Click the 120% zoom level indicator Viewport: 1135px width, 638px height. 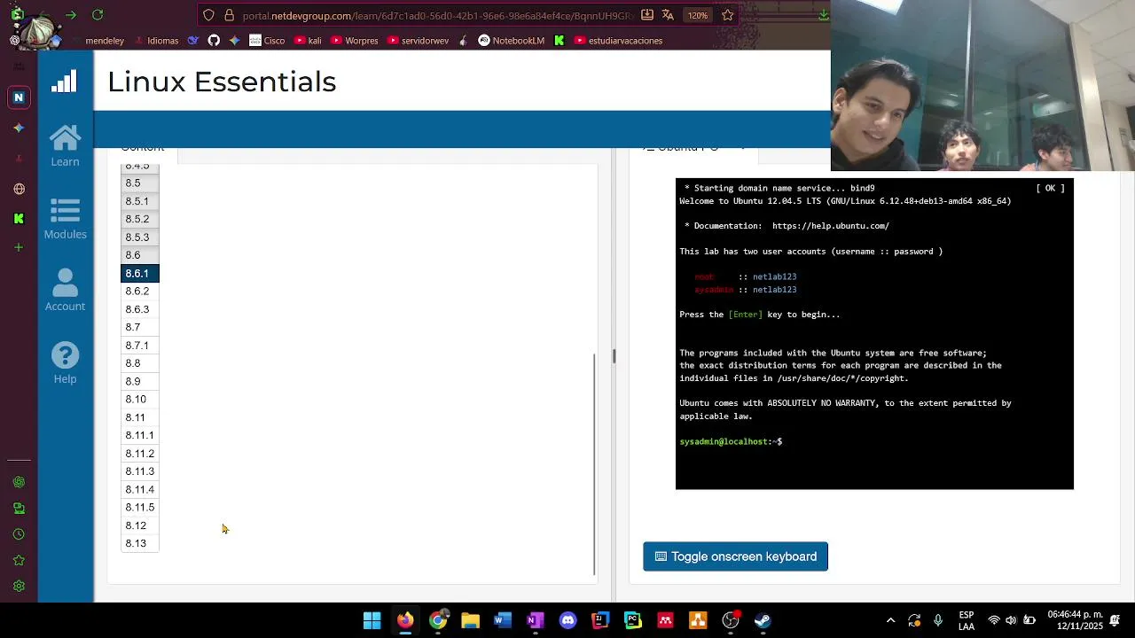698,15
